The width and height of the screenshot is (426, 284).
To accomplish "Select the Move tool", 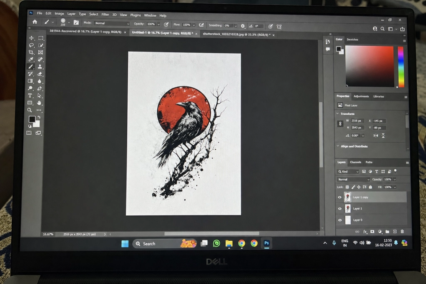I will point(31,38).
